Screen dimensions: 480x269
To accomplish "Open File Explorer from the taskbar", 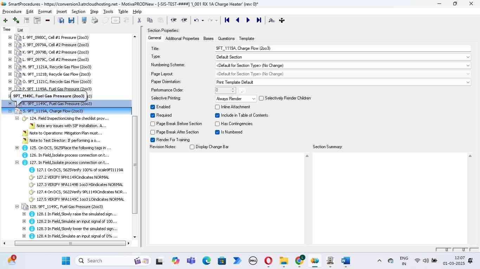I will 284,261.
